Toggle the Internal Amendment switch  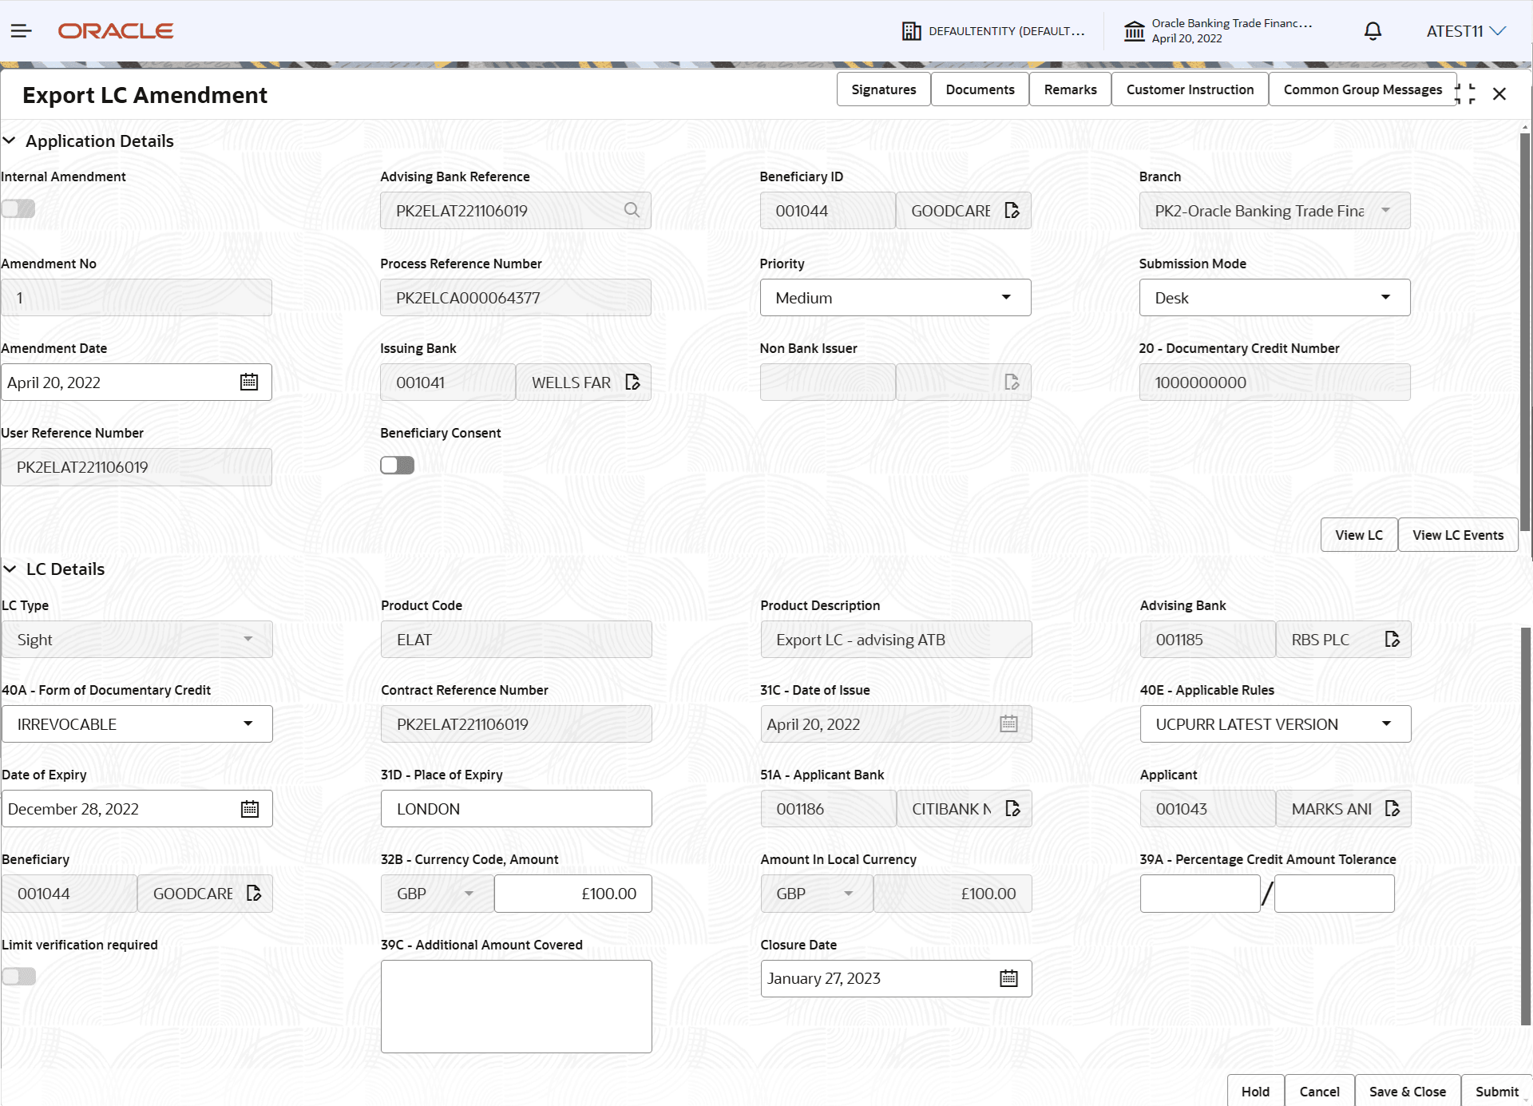[18, 208]
